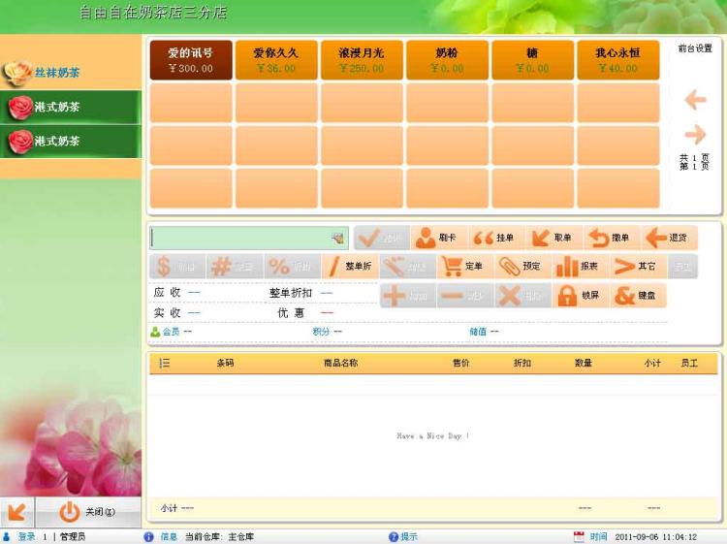
Task: Select the 爱你久久 product tile
Action: pos(276,60)
